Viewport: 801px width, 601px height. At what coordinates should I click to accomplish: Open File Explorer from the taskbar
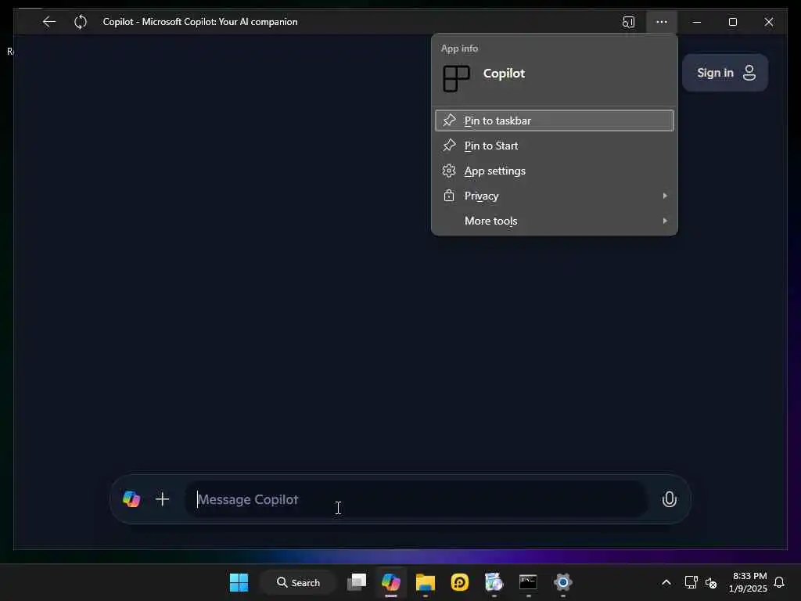click(425, 582)
